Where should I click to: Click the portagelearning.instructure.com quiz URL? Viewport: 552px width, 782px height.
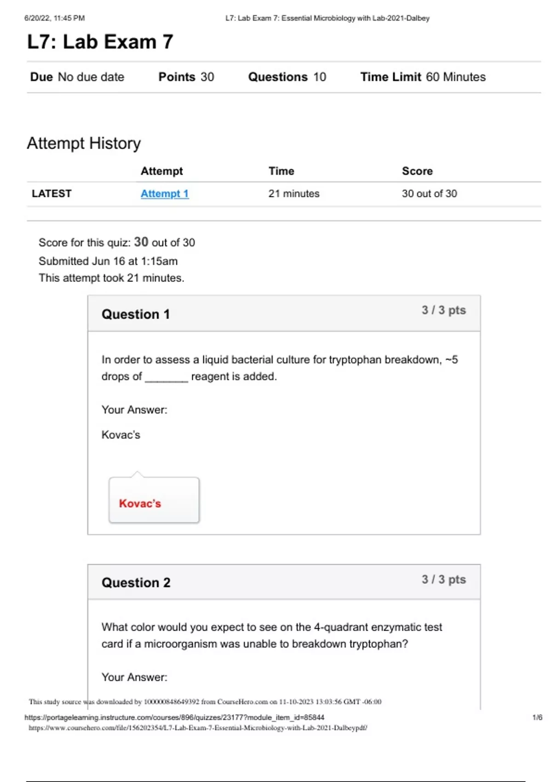pyautogui.click(x=174, y=717)
